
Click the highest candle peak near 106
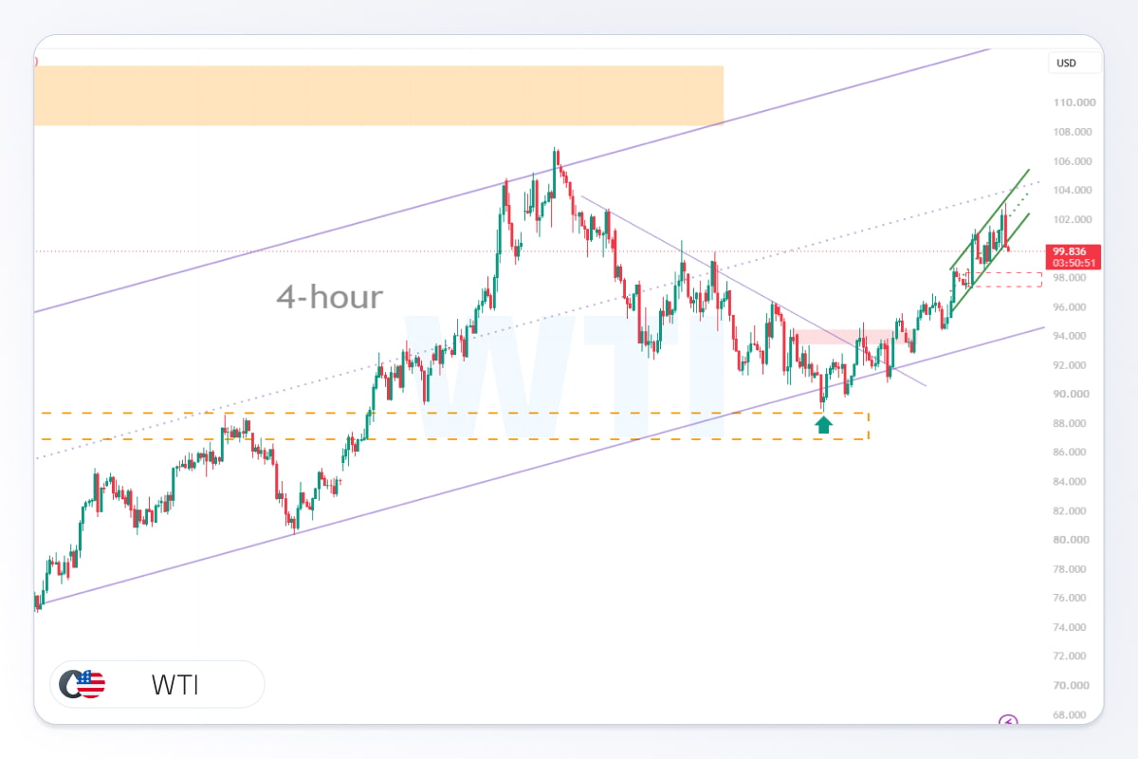pyautogui.click(x=556, y=152)
